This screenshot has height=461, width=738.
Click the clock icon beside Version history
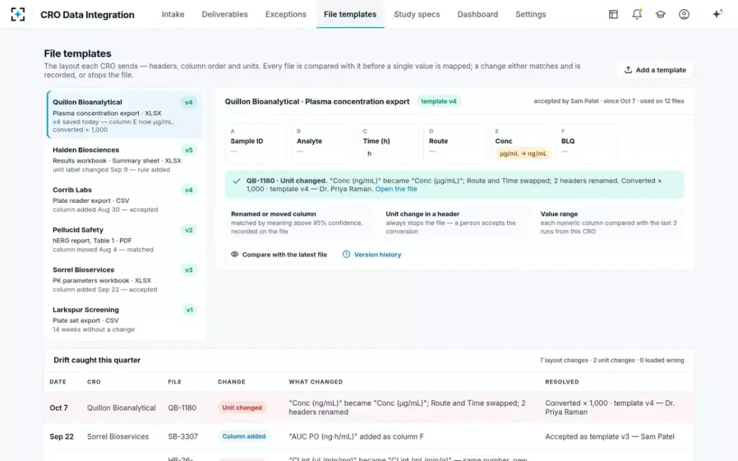[346, 254]
